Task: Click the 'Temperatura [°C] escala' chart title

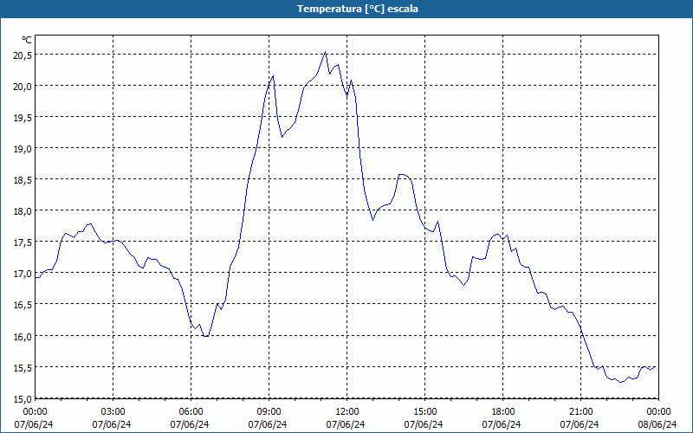Action: pyautogui.click(x=358, y=9)
